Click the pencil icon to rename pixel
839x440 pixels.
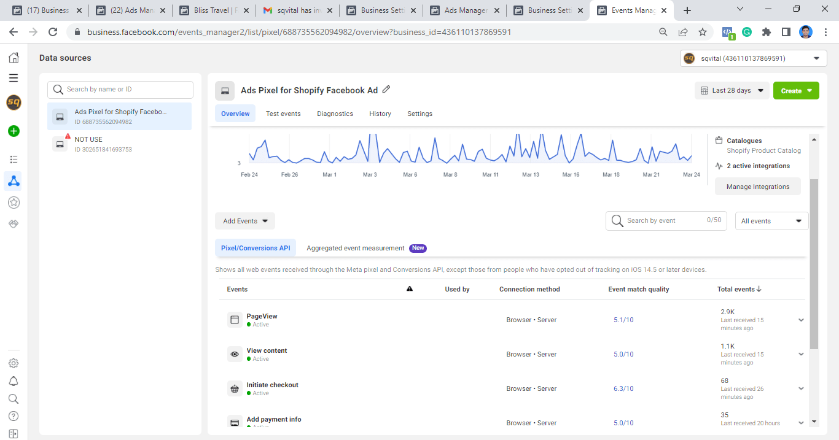pyautogui.click(x=386, y=90)
